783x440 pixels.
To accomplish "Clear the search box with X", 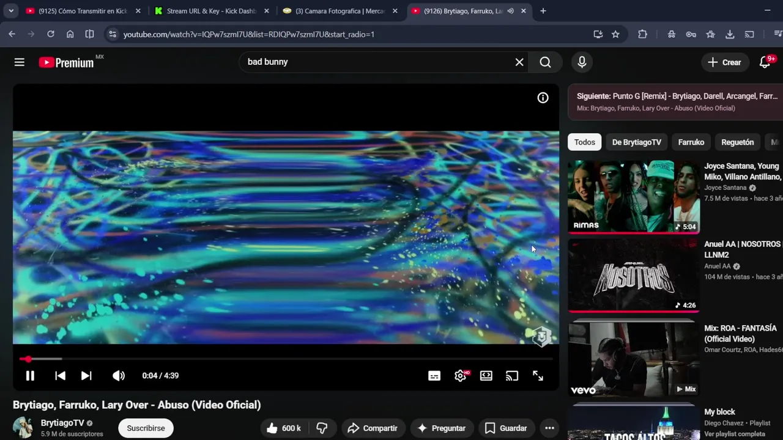I will coord(519,62).
